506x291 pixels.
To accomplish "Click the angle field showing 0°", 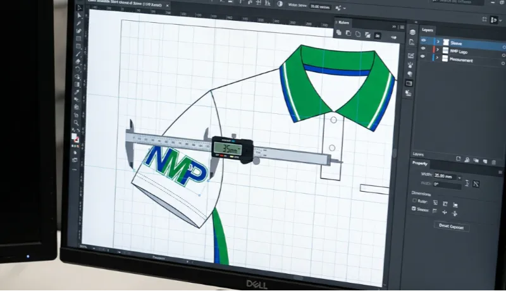I will pos(447,185).
